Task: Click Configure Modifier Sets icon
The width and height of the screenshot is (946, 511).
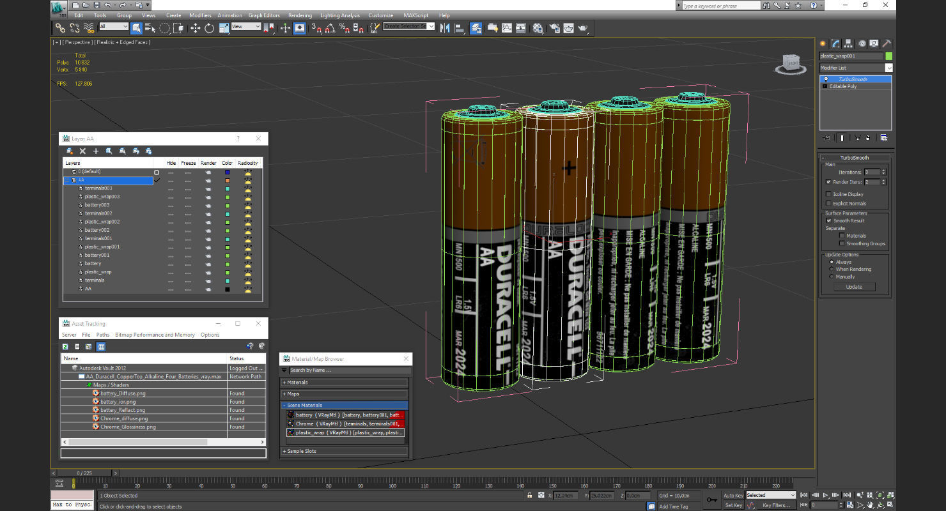Action: (884, 137)
